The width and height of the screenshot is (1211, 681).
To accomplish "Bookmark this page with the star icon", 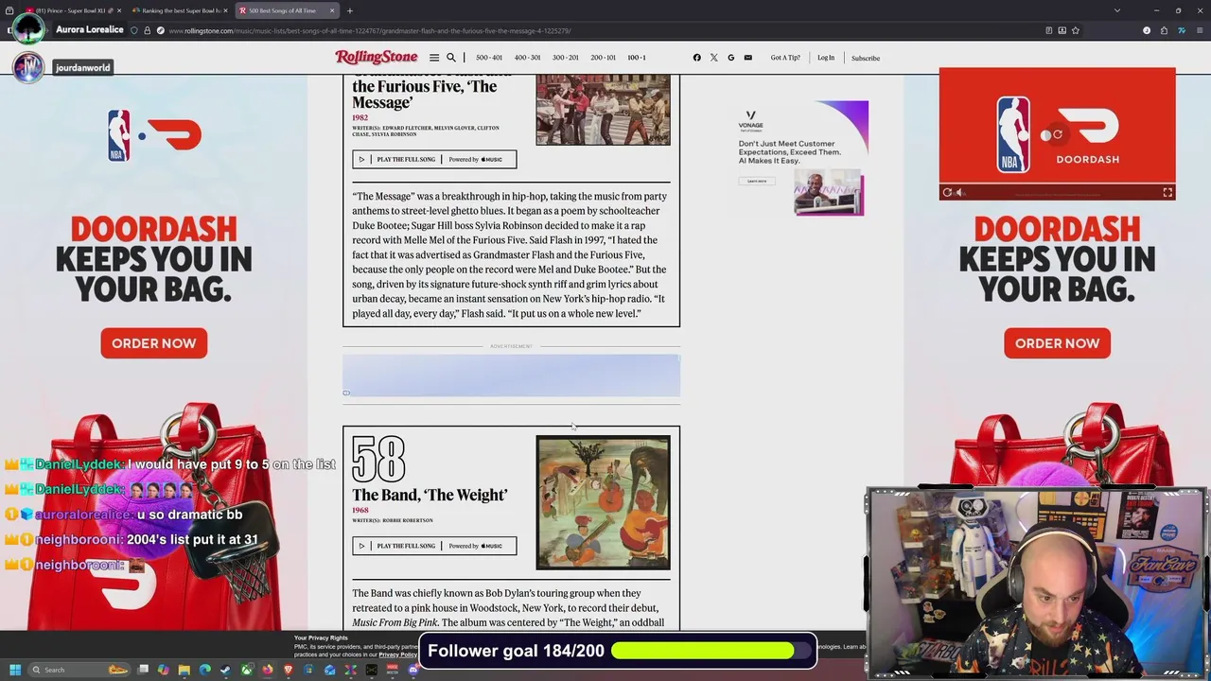I will (1076, 30).
